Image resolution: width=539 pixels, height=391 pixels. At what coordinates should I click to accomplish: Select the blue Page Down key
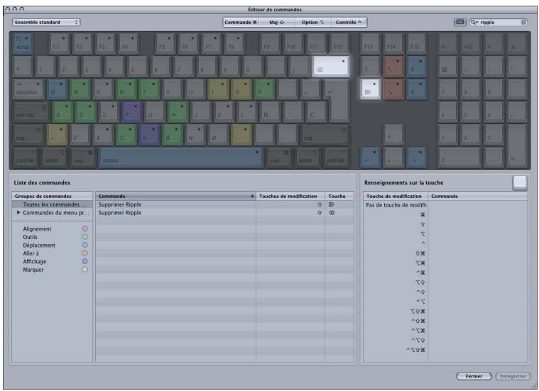tap(416, 89)
